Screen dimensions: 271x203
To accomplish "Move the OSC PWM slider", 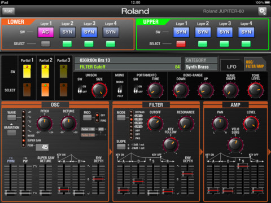I will click(x=11, y=192).
